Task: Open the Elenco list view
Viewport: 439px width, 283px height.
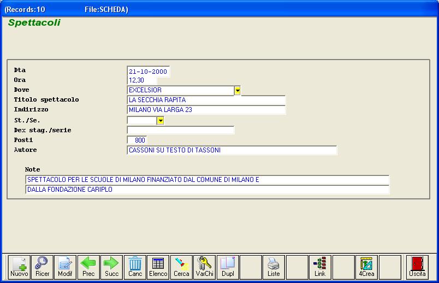Action: click(x=158, y=267)
